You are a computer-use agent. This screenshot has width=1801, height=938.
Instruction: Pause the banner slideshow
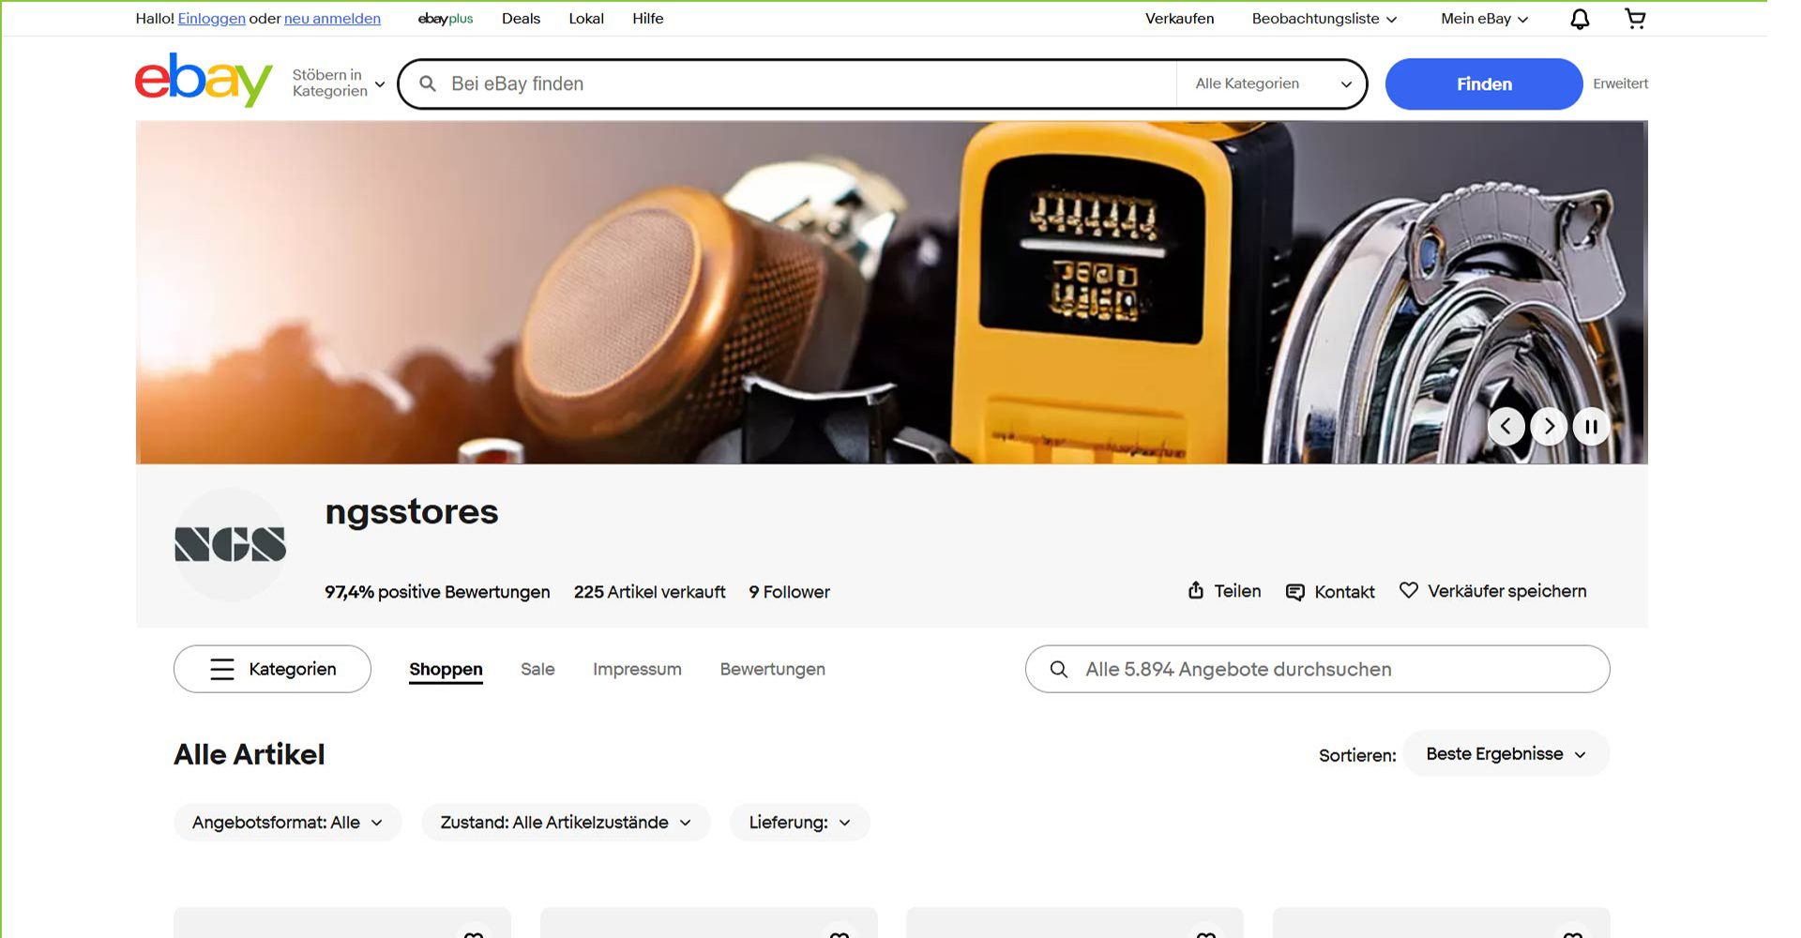pos(1591,427)
